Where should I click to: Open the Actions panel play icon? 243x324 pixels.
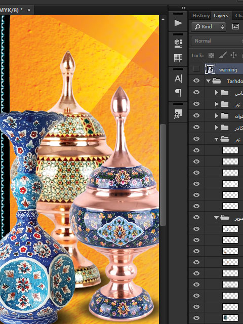178,23
